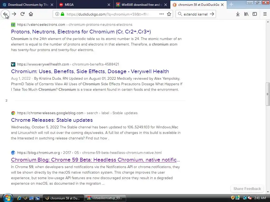The width and height of the screenshot is (270, 202).
Task: Open the downloads arrow panel
Action: coord(238,14)
